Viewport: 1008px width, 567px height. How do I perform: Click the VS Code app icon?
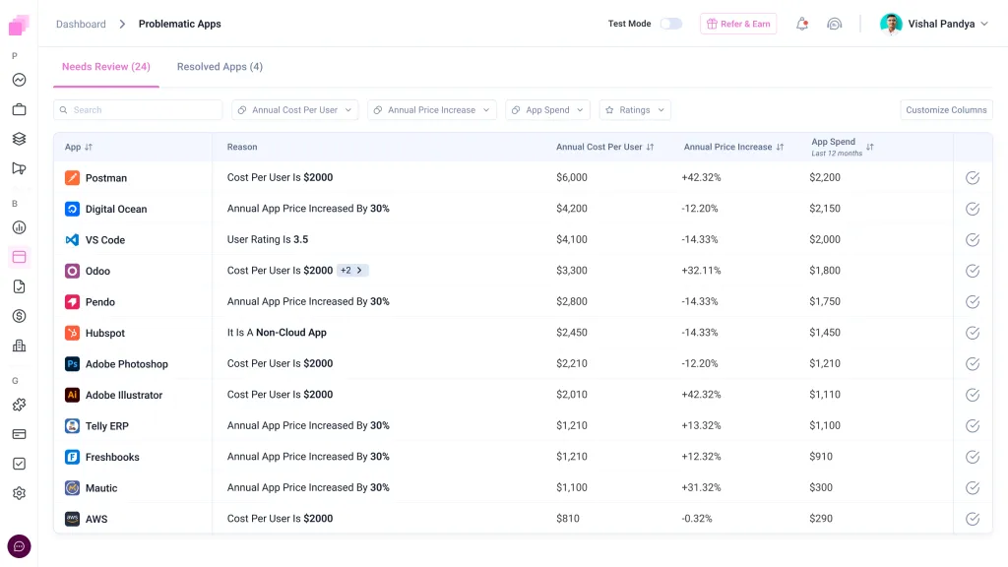[x=72, y=240]
